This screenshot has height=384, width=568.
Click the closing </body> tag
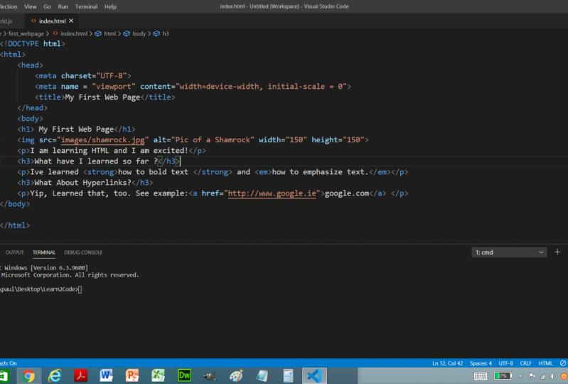(15, 204)
